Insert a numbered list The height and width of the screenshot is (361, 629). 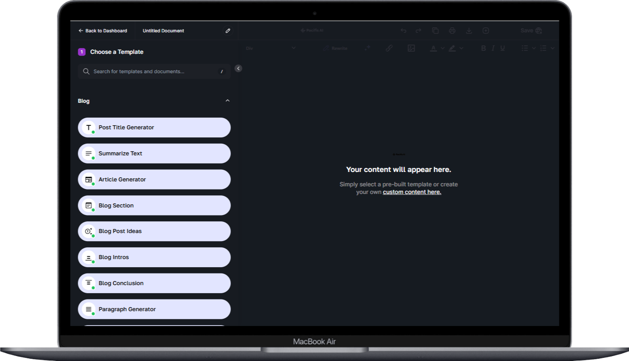pos(543,48)
